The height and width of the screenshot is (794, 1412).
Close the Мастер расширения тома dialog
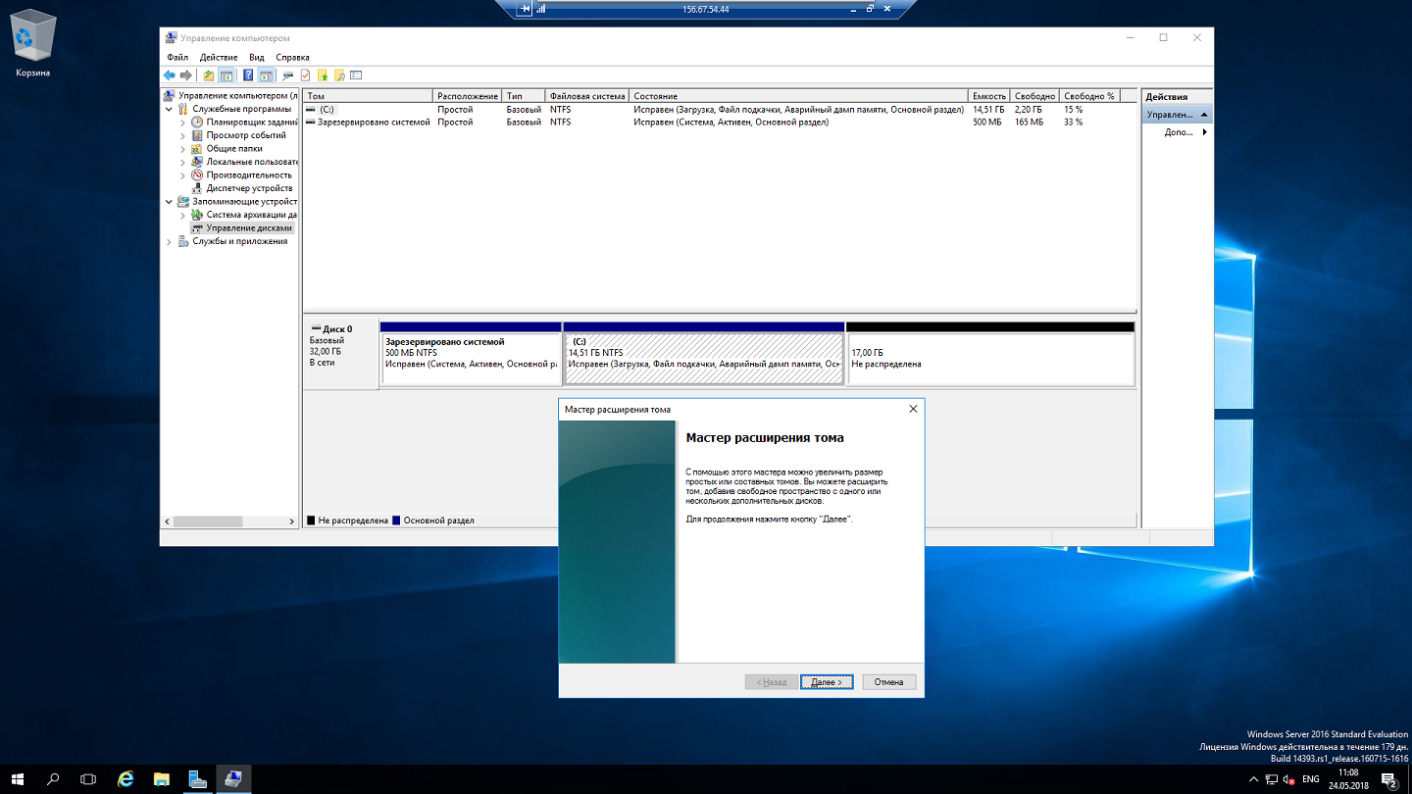[913, 409]
